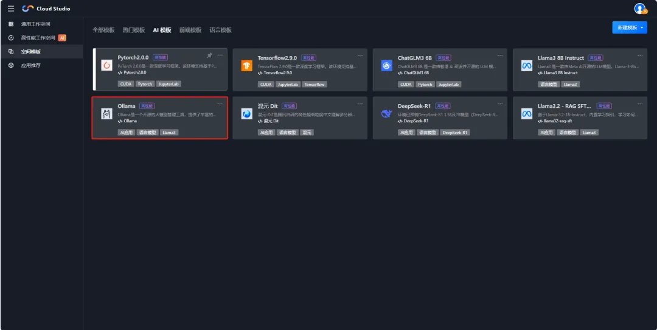Click the Tensorflow2.9.0 card title

[277, 57]
